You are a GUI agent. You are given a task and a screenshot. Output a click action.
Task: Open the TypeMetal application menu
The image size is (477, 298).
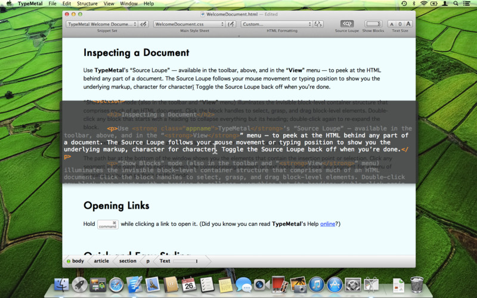pyautogui.click(x=30, y=4)
